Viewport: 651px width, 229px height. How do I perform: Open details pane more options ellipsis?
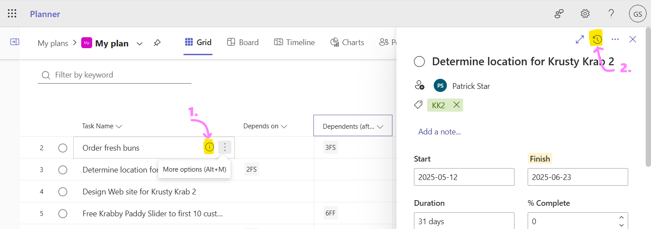tap(615, 39)
